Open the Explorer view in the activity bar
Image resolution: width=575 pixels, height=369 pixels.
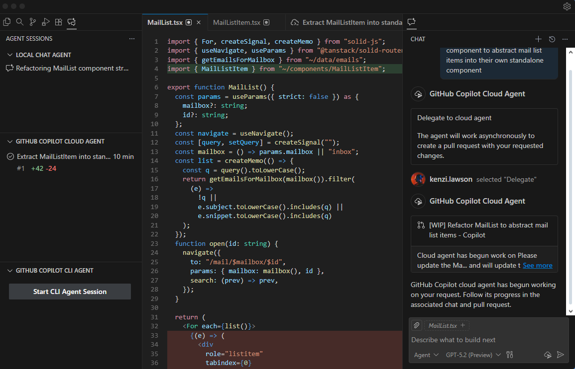coord(7,22)
